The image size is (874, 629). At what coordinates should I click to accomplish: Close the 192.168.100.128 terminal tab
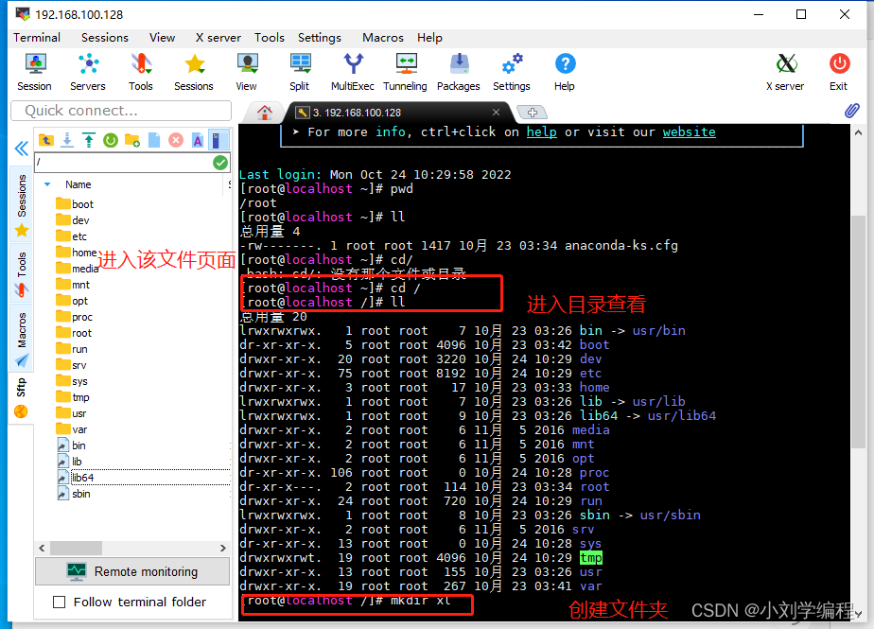496,112
